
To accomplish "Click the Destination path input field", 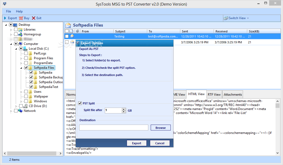I will (x=114, y=128).
